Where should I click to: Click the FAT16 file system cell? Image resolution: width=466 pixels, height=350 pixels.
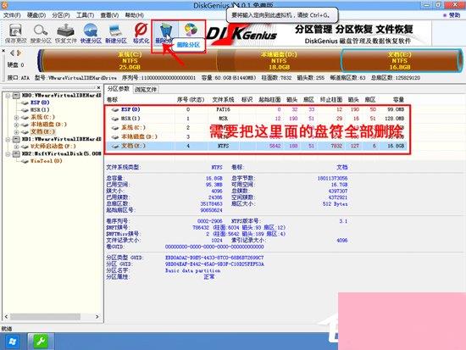(x=223, y=109)
